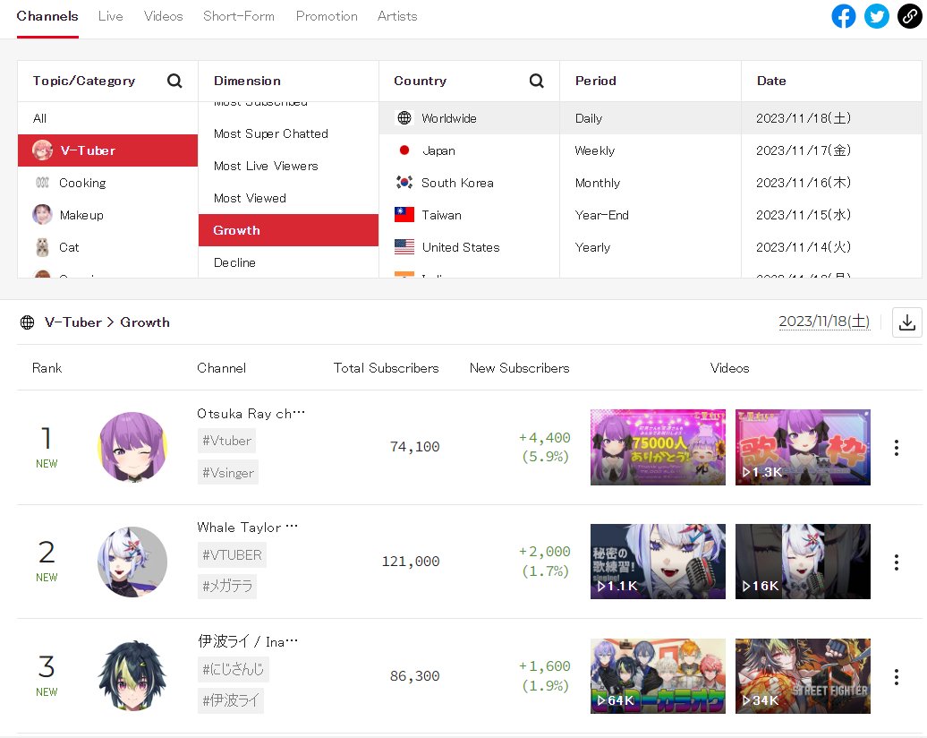Open Whale Taylor 1.1K video thumbnail
927x738 pixels.
(658, 562)
